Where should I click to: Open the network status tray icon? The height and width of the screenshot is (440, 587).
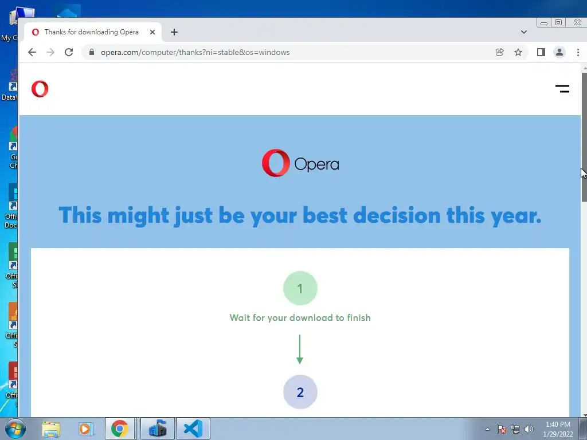click(515, 429)
